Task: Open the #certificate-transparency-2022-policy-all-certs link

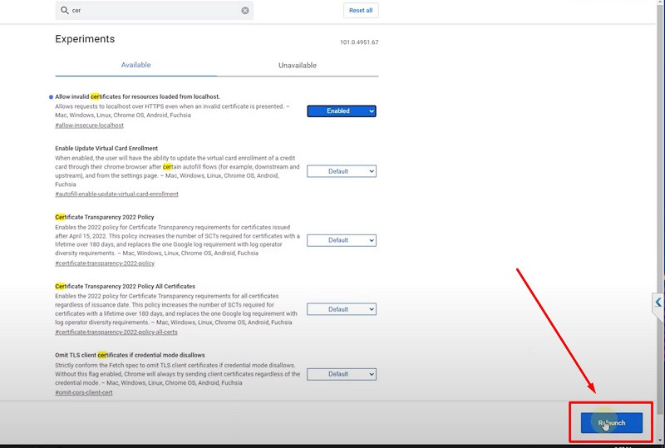Action: (116, 332)
